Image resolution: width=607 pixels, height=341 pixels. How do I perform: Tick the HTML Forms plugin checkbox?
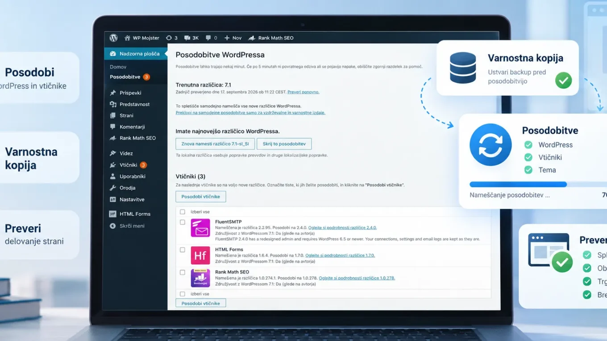(x=182, y=250)
